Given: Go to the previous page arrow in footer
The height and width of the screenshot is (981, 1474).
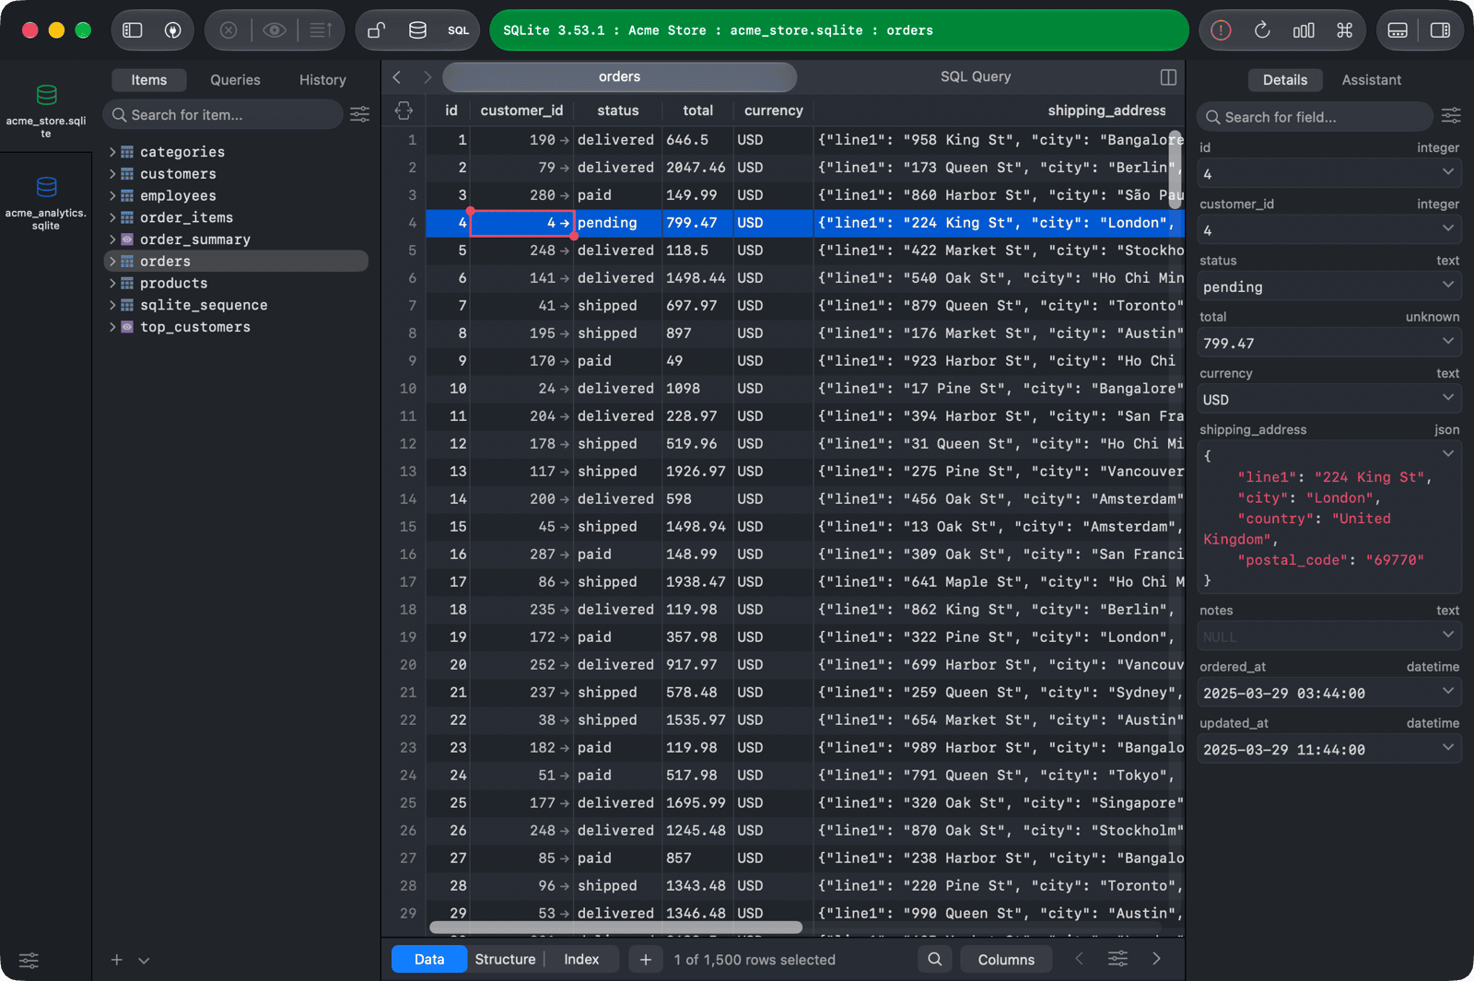Looking at the screenshot, I should coord(1079,959).
